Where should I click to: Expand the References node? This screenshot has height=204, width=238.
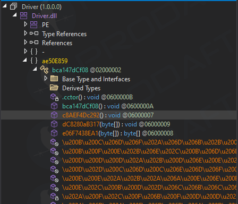coord(25,42)
